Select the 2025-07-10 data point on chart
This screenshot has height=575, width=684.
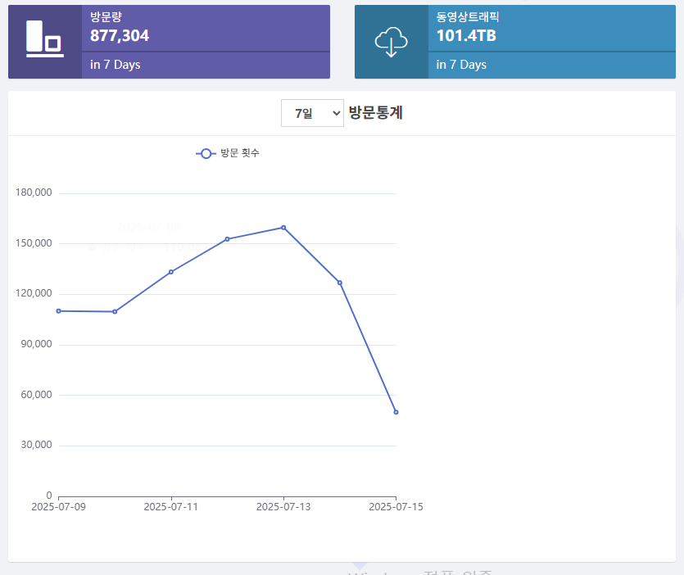(x=115, y=312)
